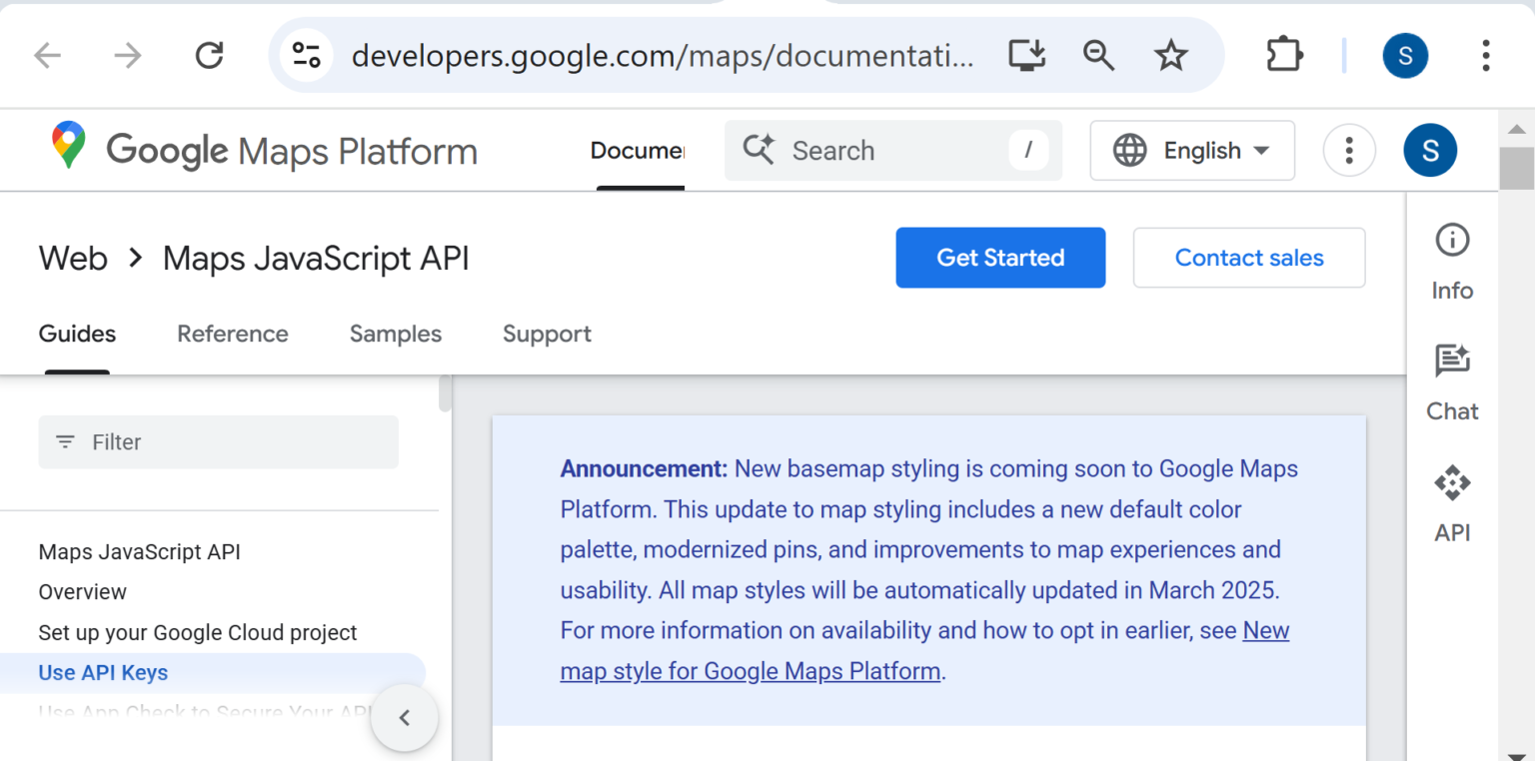This screenshot has height=761, width=1535.
Task: Click the Get Started button
Action: click(x=999, y=258)
